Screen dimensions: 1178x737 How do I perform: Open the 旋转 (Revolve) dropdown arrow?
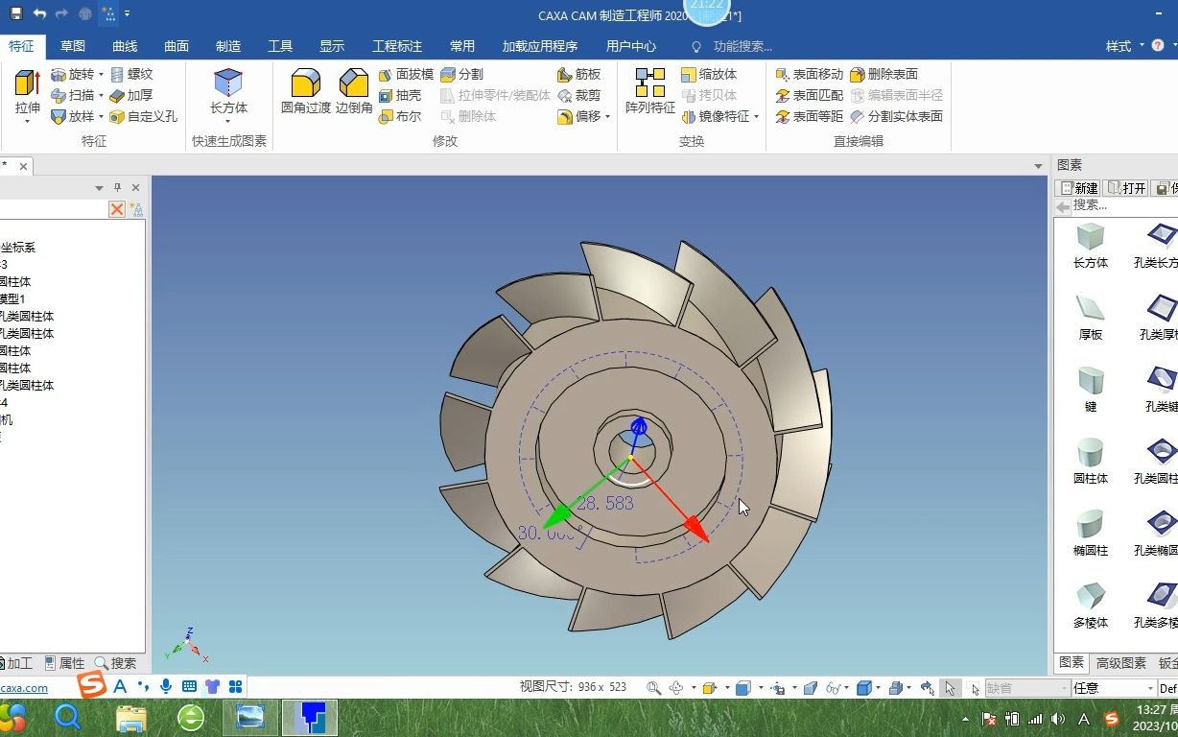(x=100, y=74)
